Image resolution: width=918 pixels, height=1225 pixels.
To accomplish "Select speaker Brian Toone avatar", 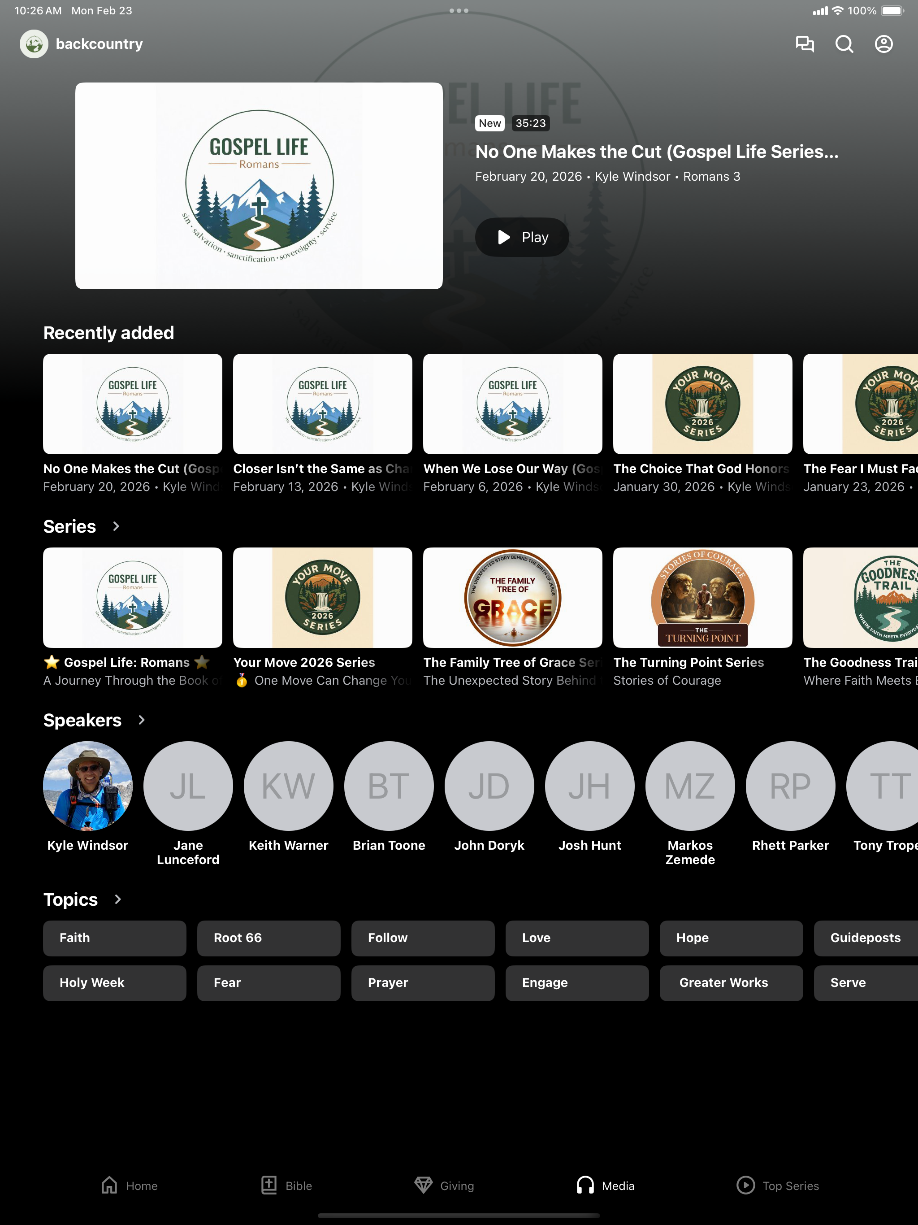I will click(389, 786).
